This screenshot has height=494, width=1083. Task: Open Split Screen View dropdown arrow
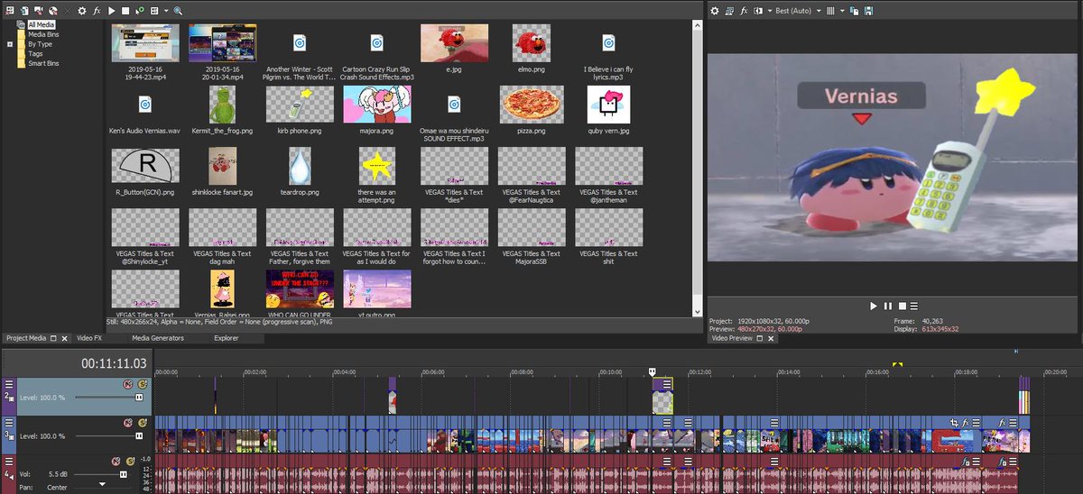[x=770, y=11]
